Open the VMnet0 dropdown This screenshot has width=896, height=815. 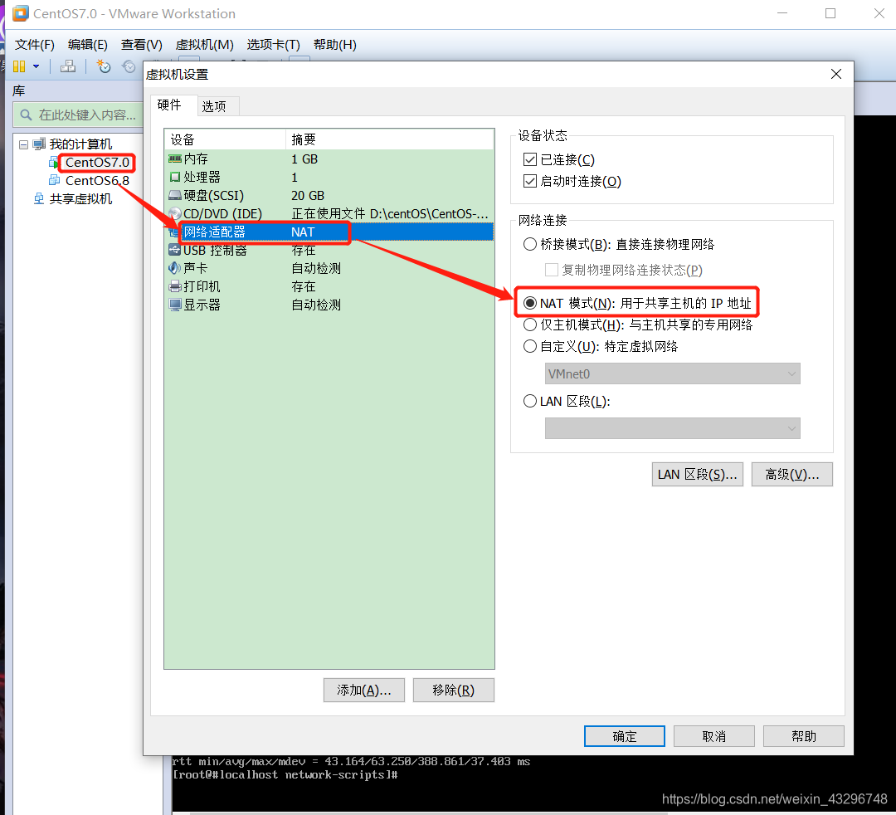pos(673,373)
